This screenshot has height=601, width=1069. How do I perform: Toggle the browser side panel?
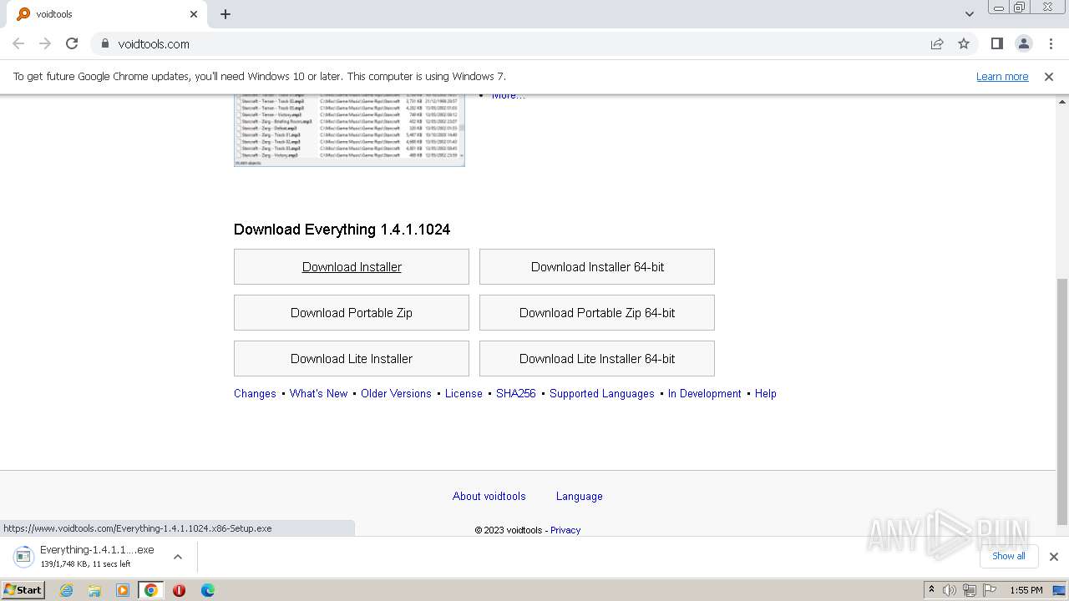[x=996, y=43]
